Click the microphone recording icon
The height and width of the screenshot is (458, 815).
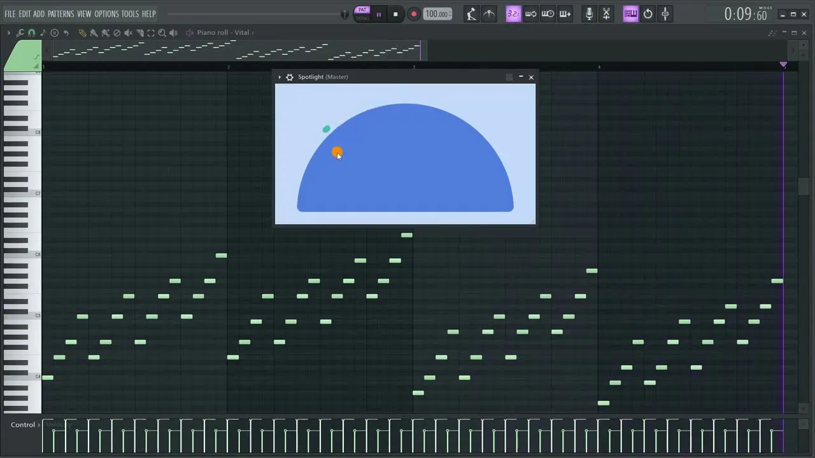coord(589,14)
